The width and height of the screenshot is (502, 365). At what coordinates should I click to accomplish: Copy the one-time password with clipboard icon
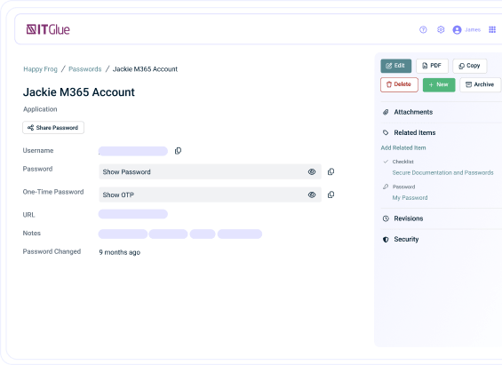[331, 194]
